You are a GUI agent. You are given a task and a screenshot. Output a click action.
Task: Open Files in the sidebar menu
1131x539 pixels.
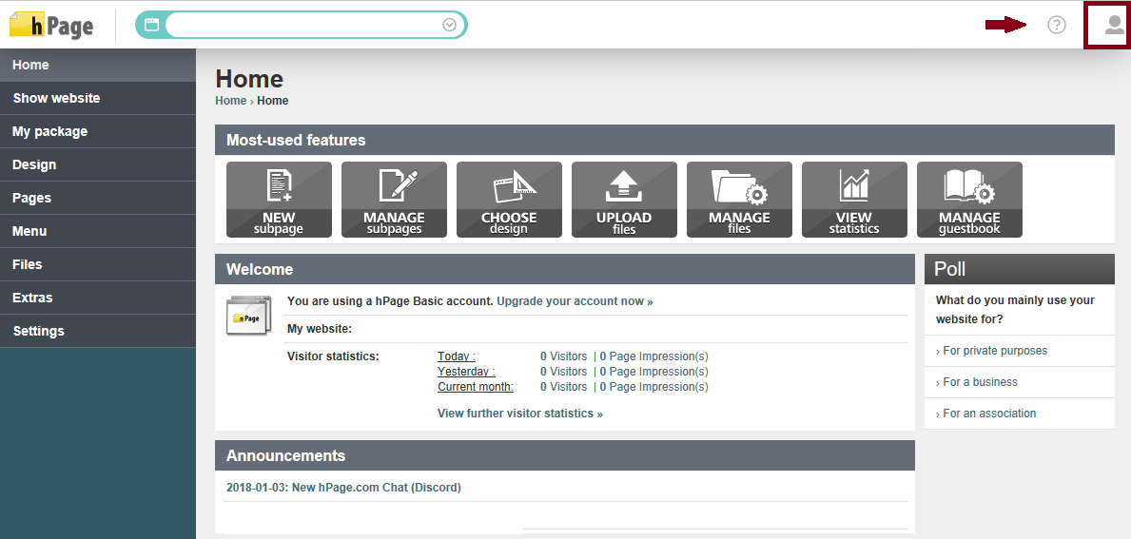[x=98, y=263]
